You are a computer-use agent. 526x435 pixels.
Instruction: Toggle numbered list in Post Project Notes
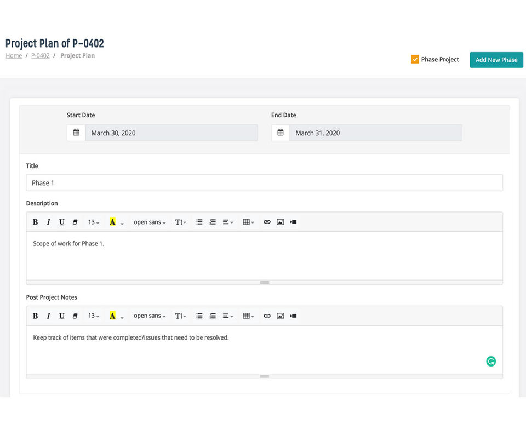[213, 316]
